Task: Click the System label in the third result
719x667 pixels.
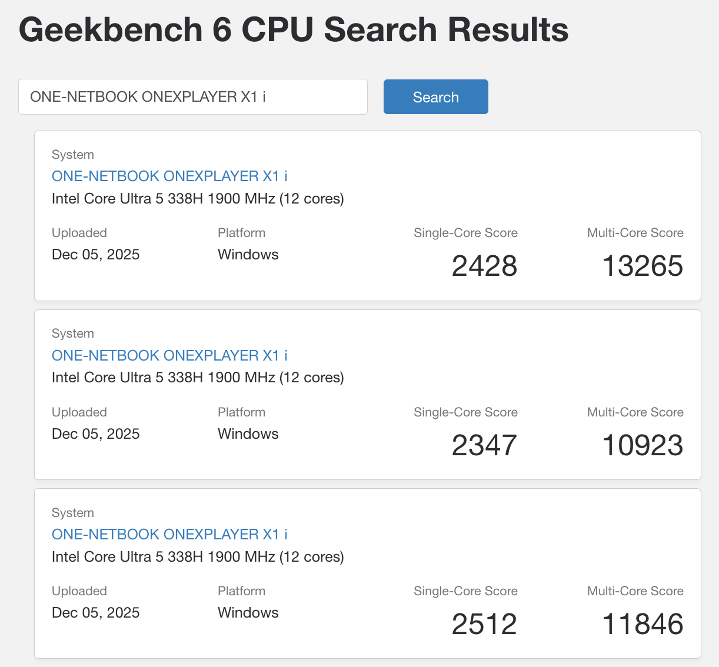Action: tap(73, 513)
